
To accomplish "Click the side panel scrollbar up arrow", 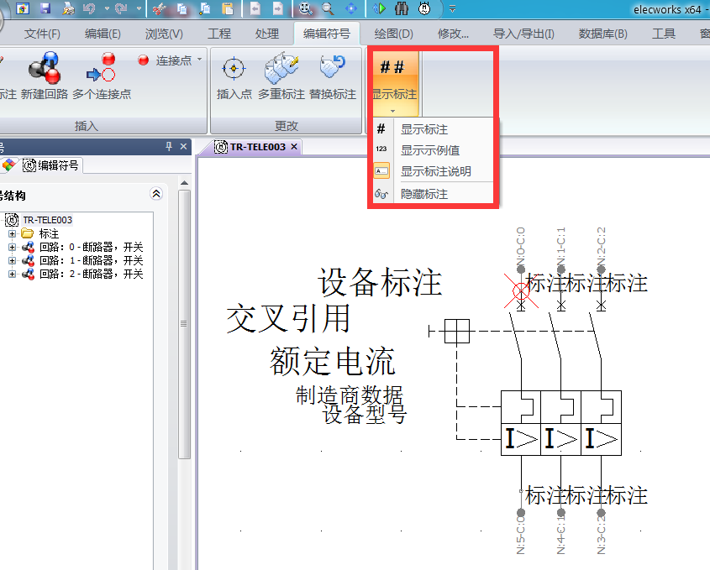I will pyautogui.click(x=184, y=183).
